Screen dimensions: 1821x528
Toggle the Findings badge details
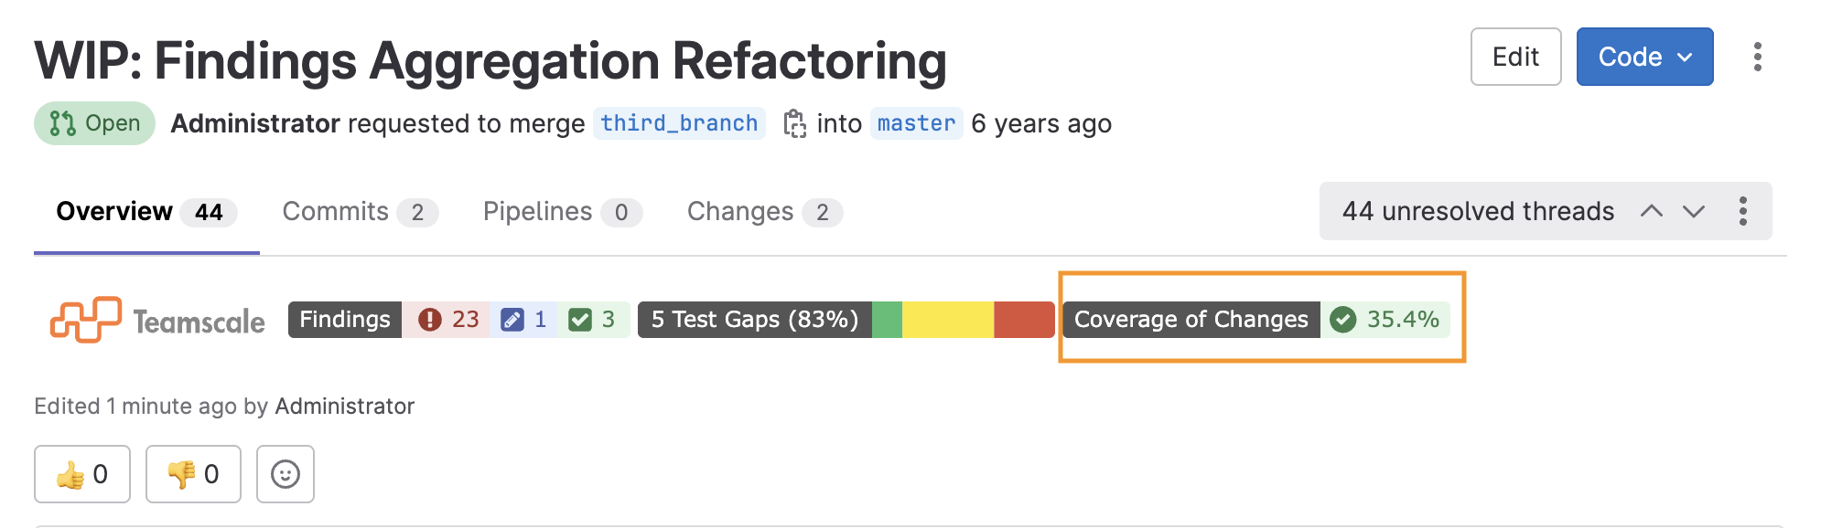tap(344, 320)
